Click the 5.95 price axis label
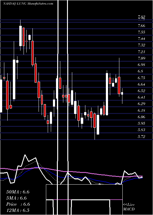The image size is (153, 215). [x=141, y=123]
